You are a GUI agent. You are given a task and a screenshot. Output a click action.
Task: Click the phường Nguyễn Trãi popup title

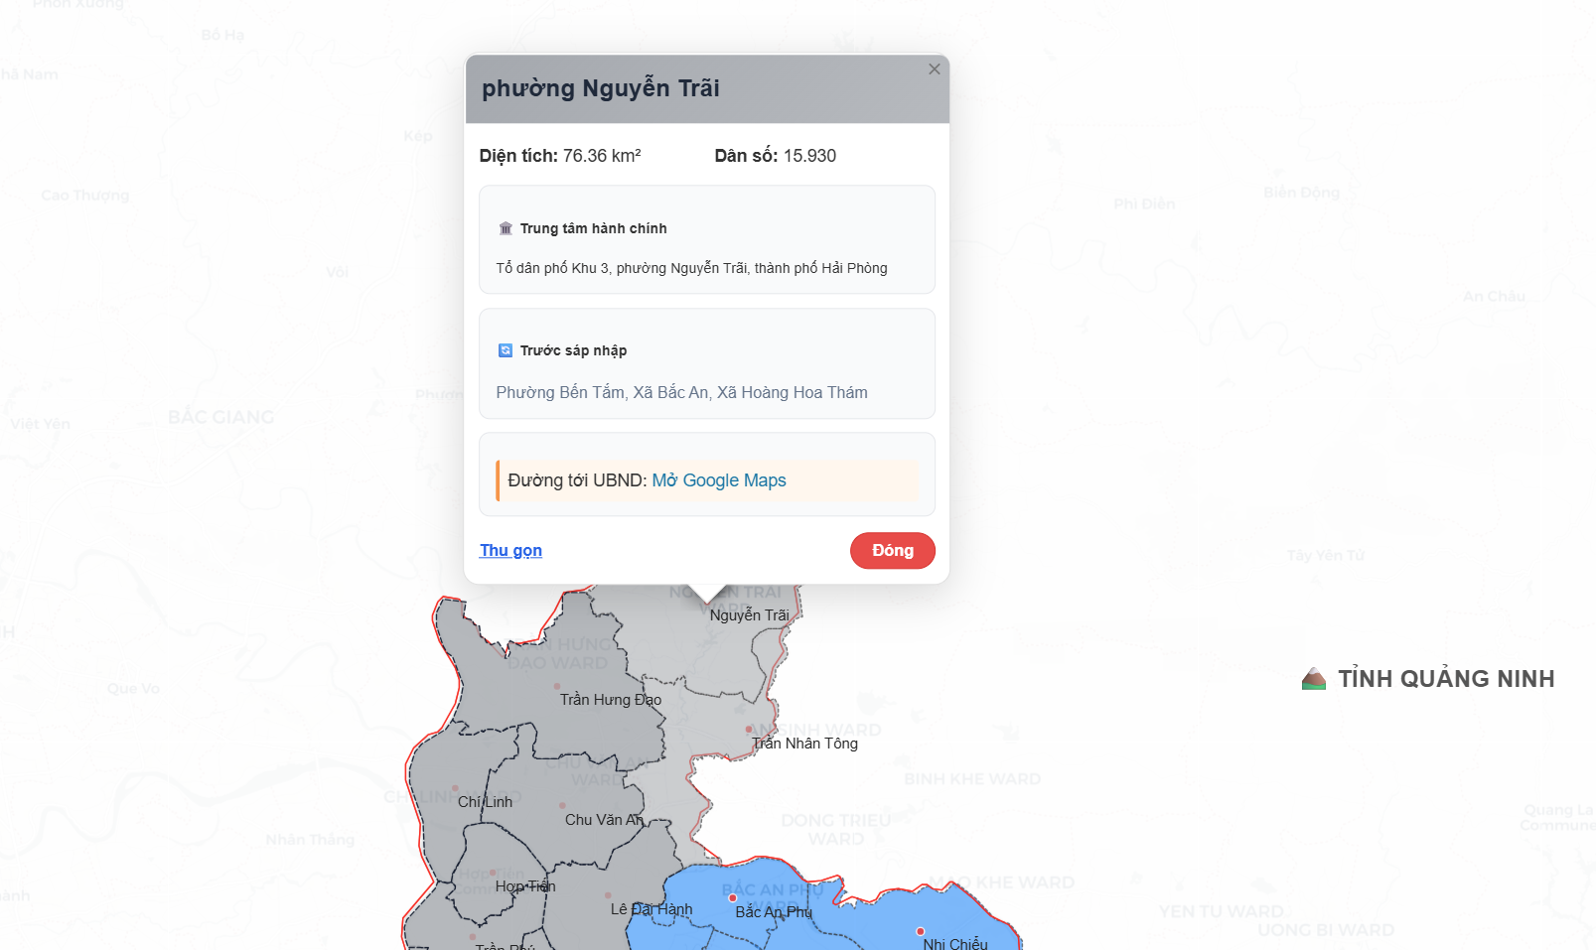pos(601,88)
